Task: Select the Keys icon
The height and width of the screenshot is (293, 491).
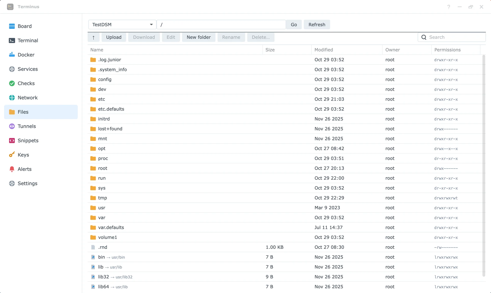Action: click(x=12, y=155)
